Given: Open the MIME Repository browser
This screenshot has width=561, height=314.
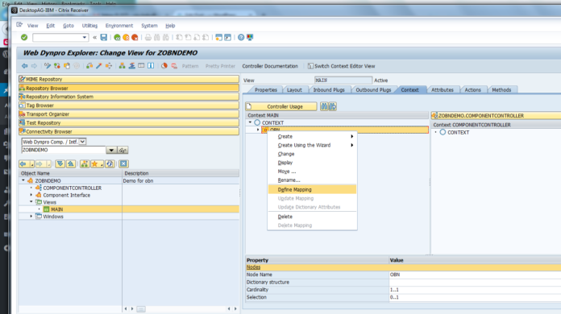Looking at the screenshot, I should [129, 79].
